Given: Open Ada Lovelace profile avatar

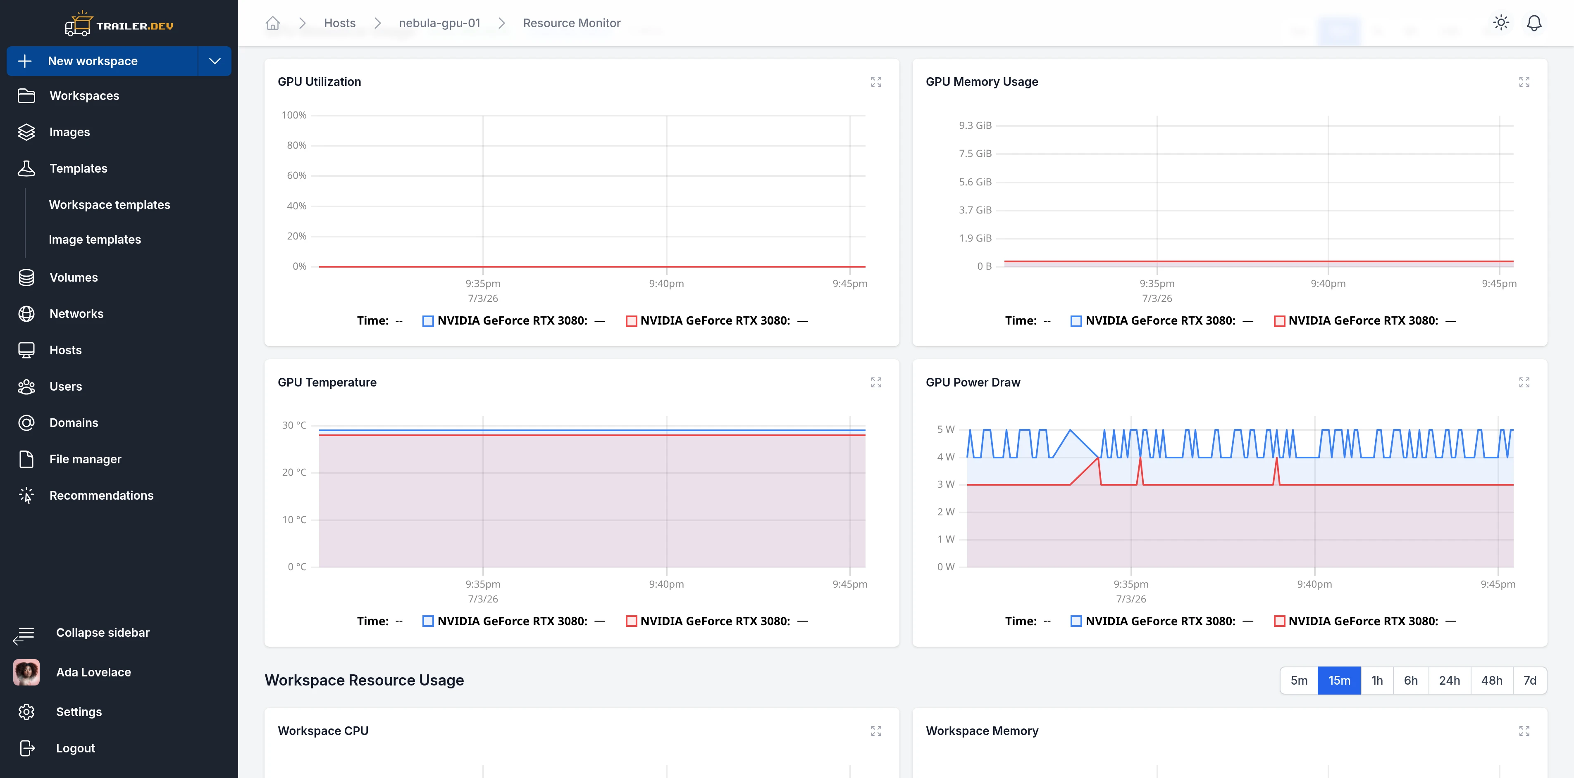Looking at the screenshot, I should (26, 672).
